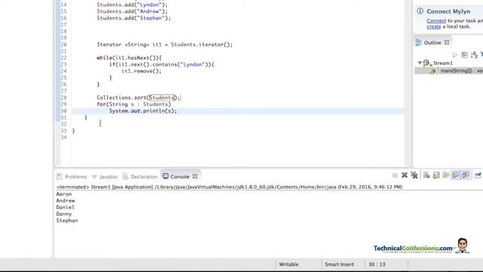Toggle Show Console on standard output change
The image size is (483, 272).
coord(456,175)
